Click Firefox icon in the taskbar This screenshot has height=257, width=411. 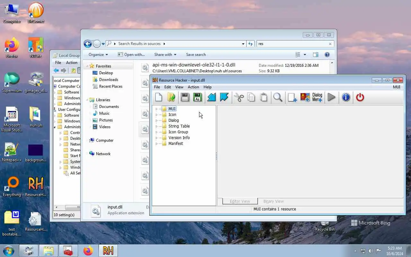[x=88, y=251]
